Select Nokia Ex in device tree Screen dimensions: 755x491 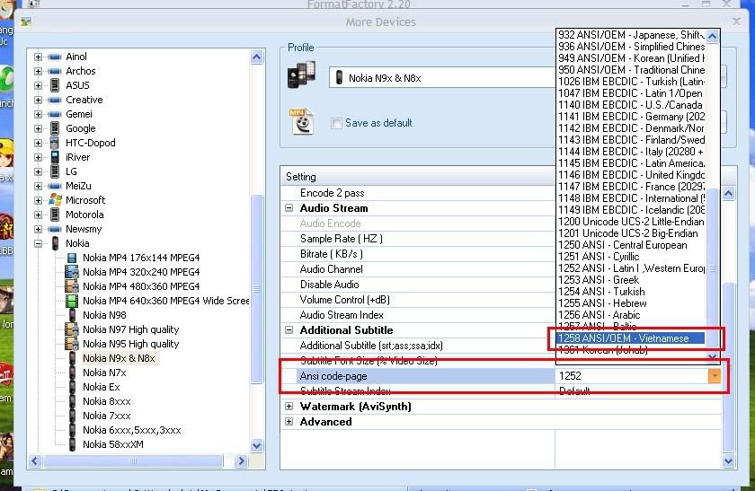101,387
